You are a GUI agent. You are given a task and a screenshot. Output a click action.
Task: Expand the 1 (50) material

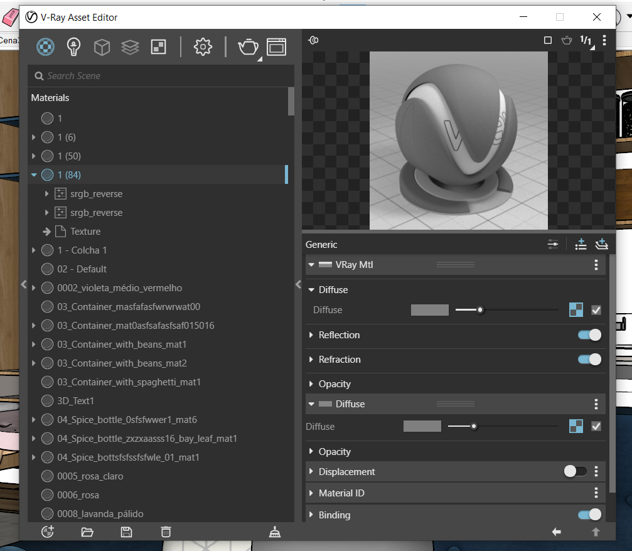(x=34, y=156)
